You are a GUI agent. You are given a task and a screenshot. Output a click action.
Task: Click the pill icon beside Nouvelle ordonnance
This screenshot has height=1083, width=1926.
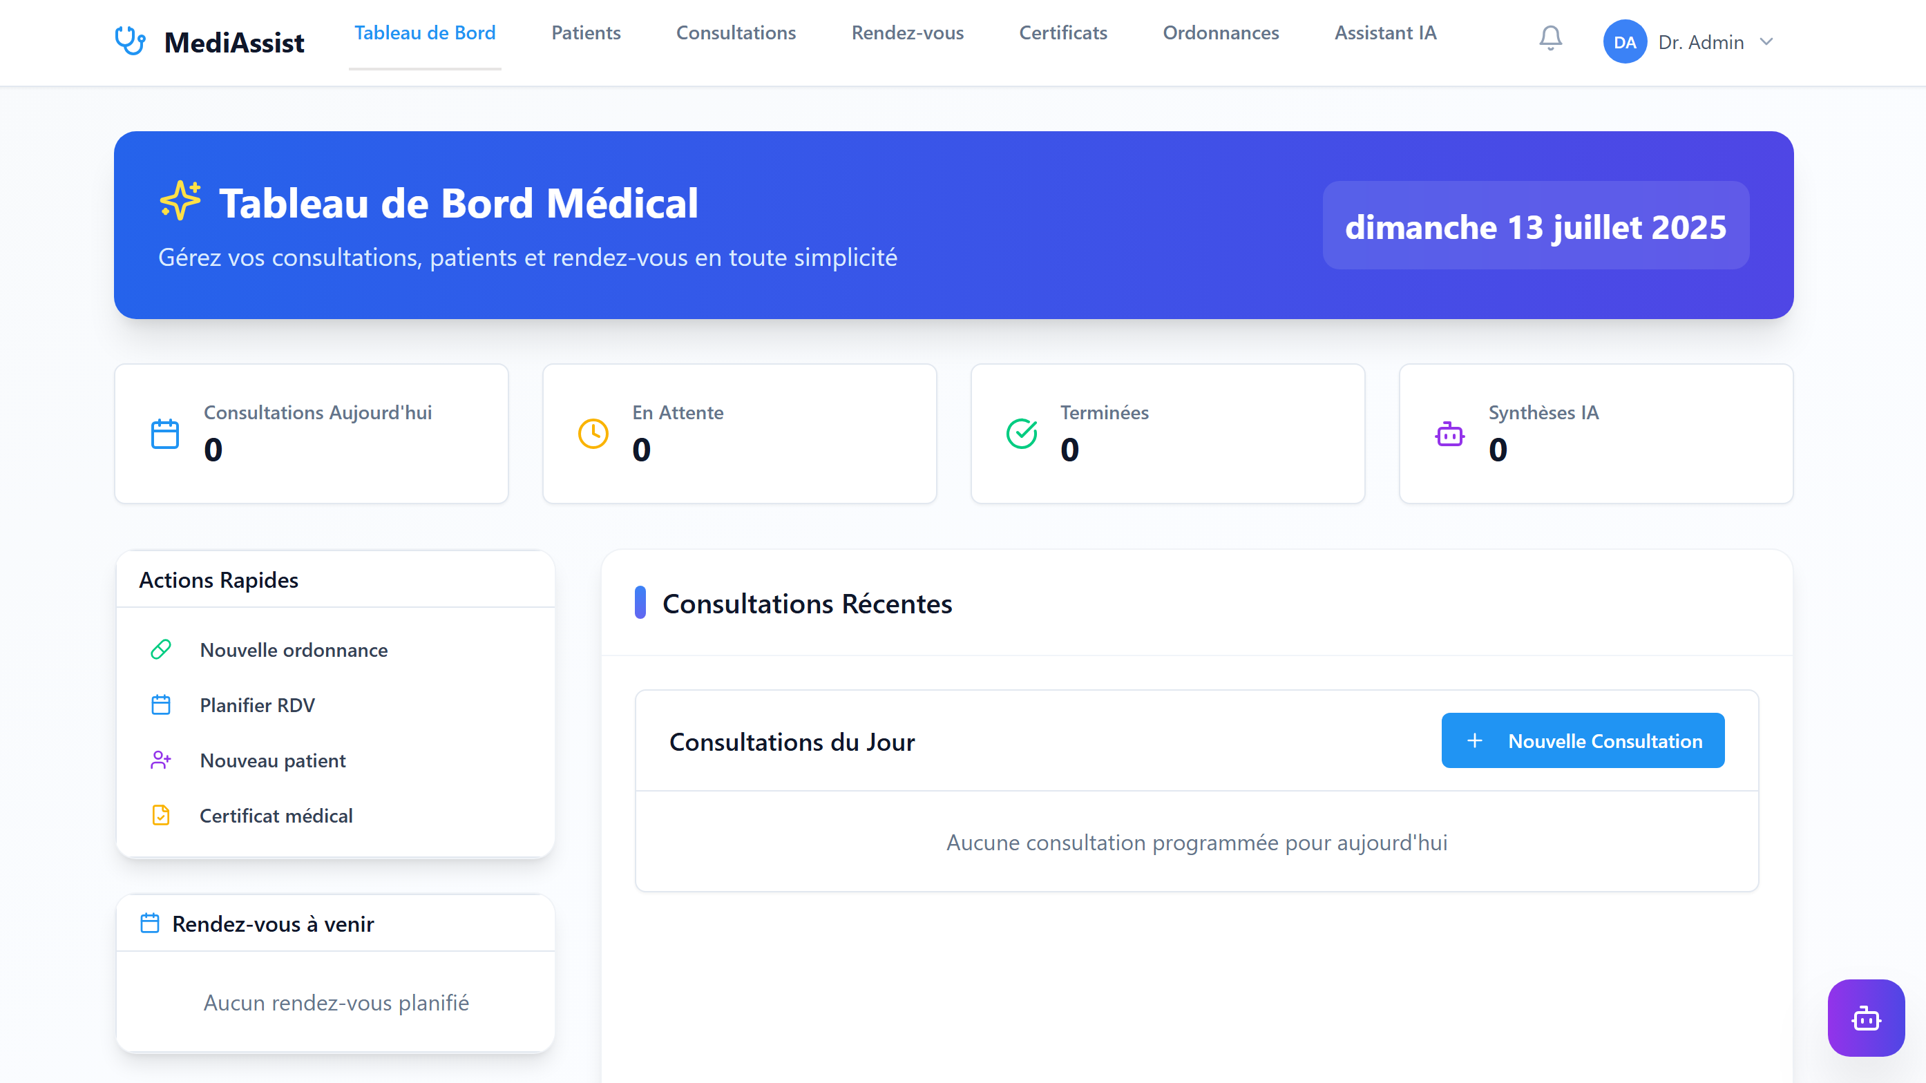coord(161,649)
